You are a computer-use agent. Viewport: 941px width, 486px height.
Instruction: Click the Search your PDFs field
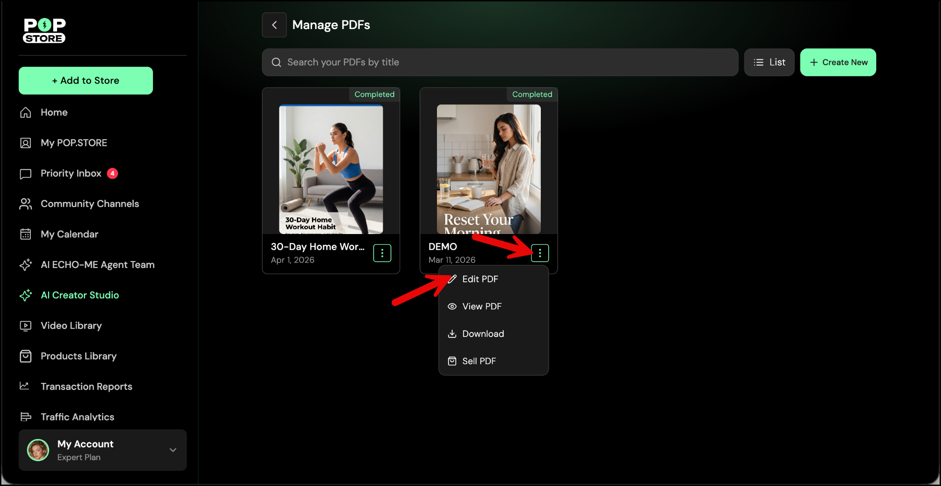tap(500, 63)
